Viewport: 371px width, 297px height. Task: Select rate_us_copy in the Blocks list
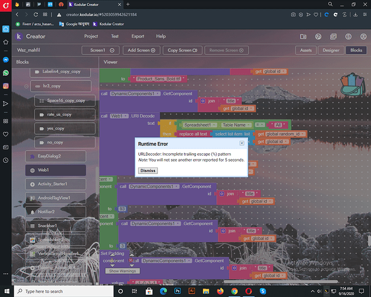point(65,115)
